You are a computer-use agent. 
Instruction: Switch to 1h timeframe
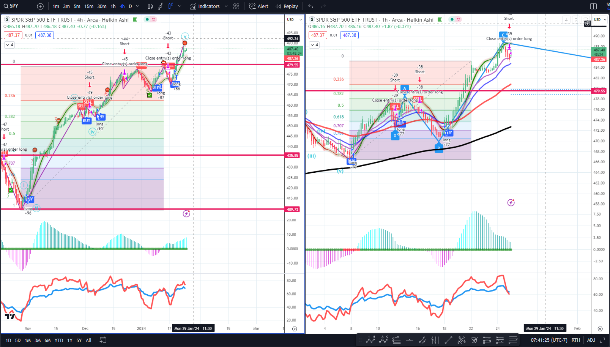[113, 6]
